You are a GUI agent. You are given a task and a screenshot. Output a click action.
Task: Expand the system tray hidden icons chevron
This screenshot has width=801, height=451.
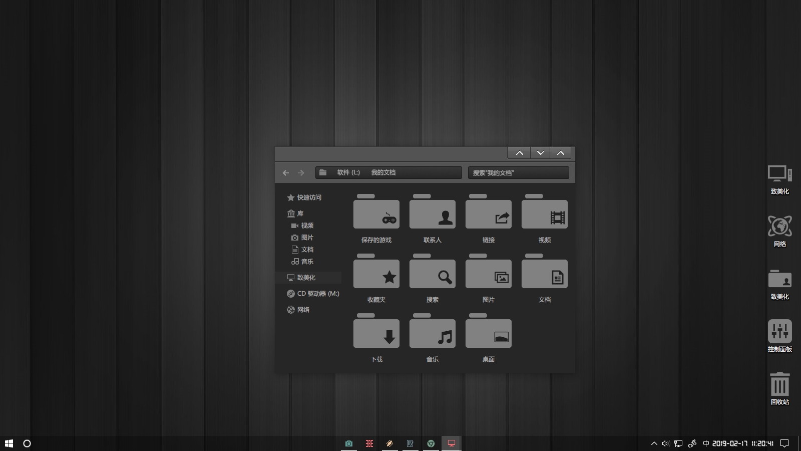(x=654, y=443)
